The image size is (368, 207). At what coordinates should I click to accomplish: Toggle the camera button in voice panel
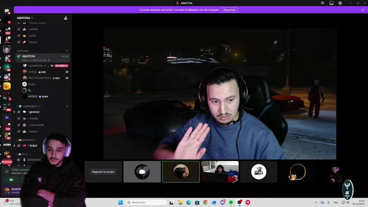click(x=11, y=180)
